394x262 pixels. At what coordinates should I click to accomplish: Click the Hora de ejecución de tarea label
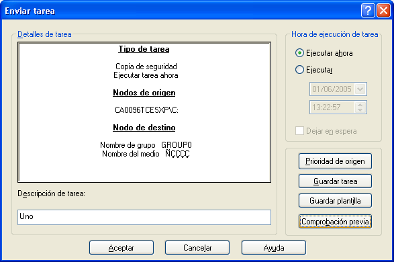(x=335, y=34)
